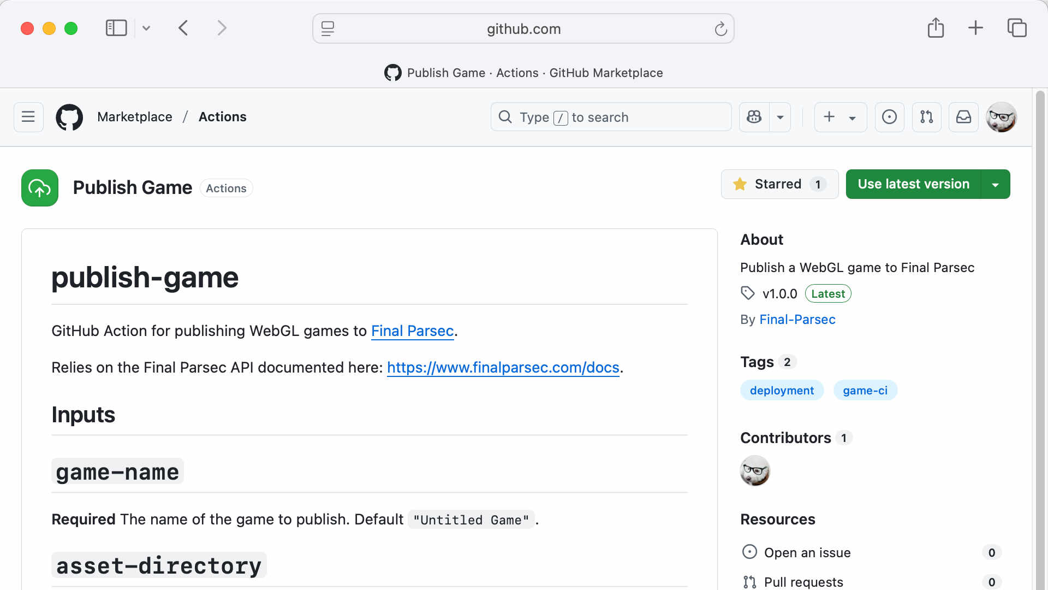Viewport: 1048px width, 590px height.
Task: Click the github.com address bar
Action: tap(523, 28)
